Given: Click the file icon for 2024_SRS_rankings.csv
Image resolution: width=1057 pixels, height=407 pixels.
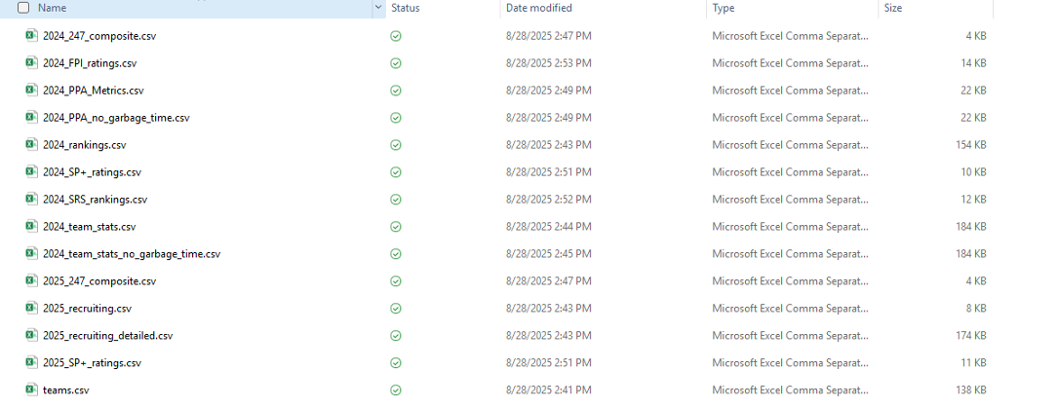Looking at the screenshot, I should (32, 200).
